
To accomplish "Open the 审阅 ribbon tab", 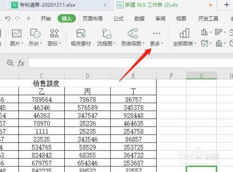I will (160, 19).
